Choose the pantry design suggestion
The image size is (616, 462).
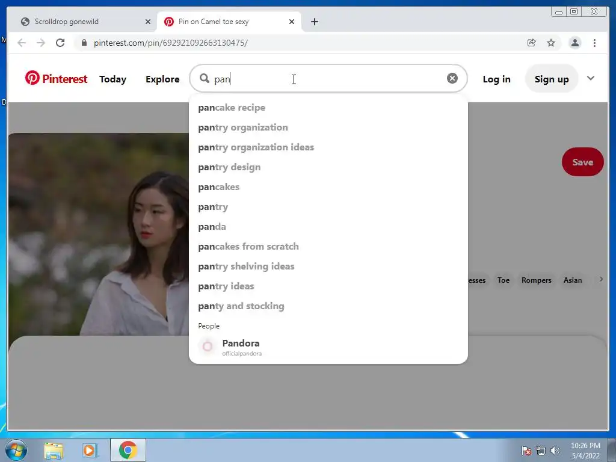pyautogui.click(x=328, y=167)
